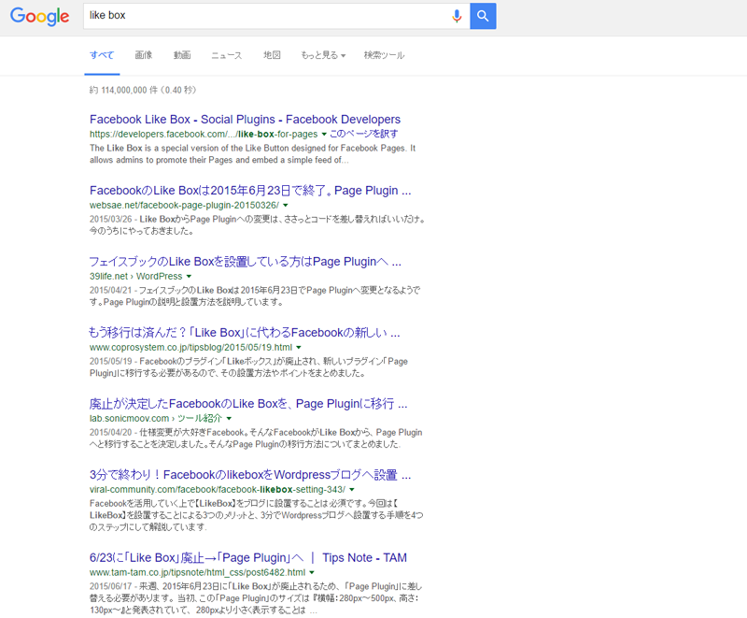Expand dropdown arrow beside tam-tam.co.jp URL
Image resolution: width=747 pixels, height=618 pixels.
pos(312,573)
